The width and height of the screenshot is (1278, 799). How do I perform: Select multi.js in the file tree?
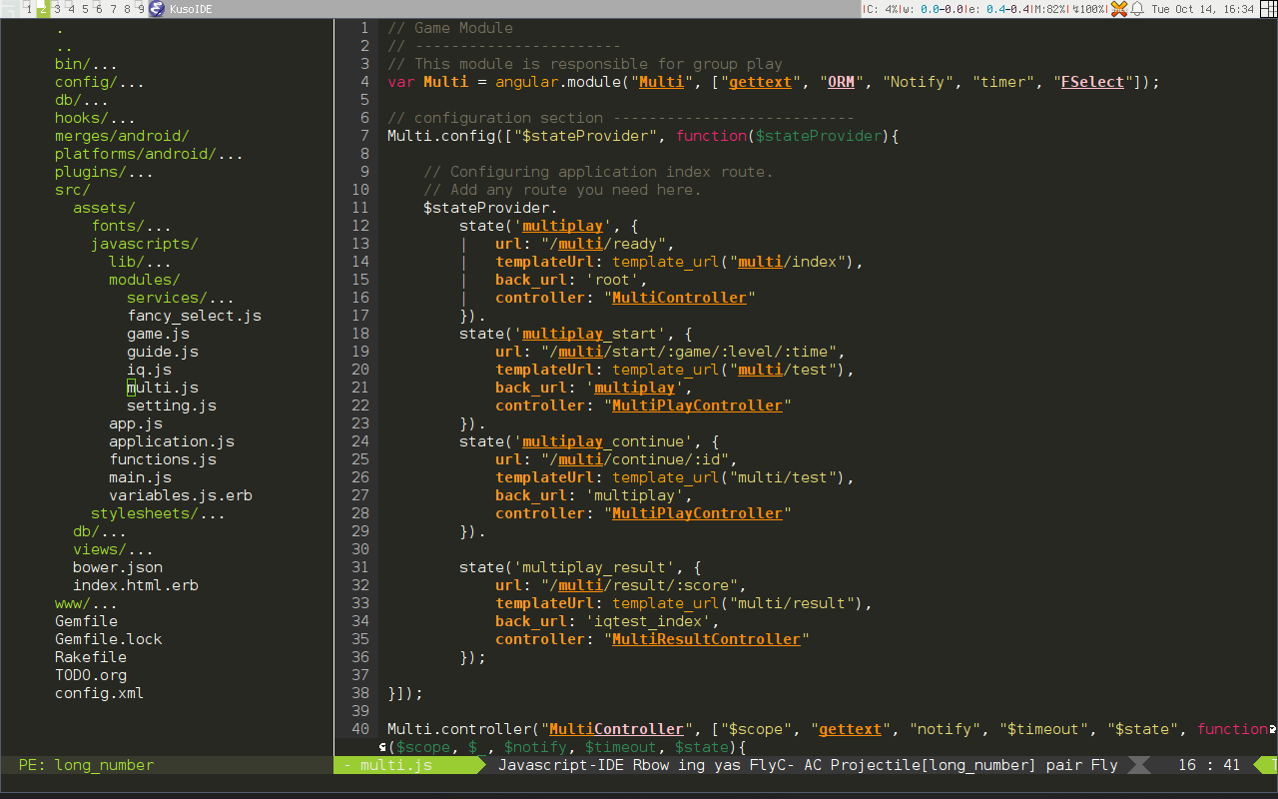[x=163, y=388]
